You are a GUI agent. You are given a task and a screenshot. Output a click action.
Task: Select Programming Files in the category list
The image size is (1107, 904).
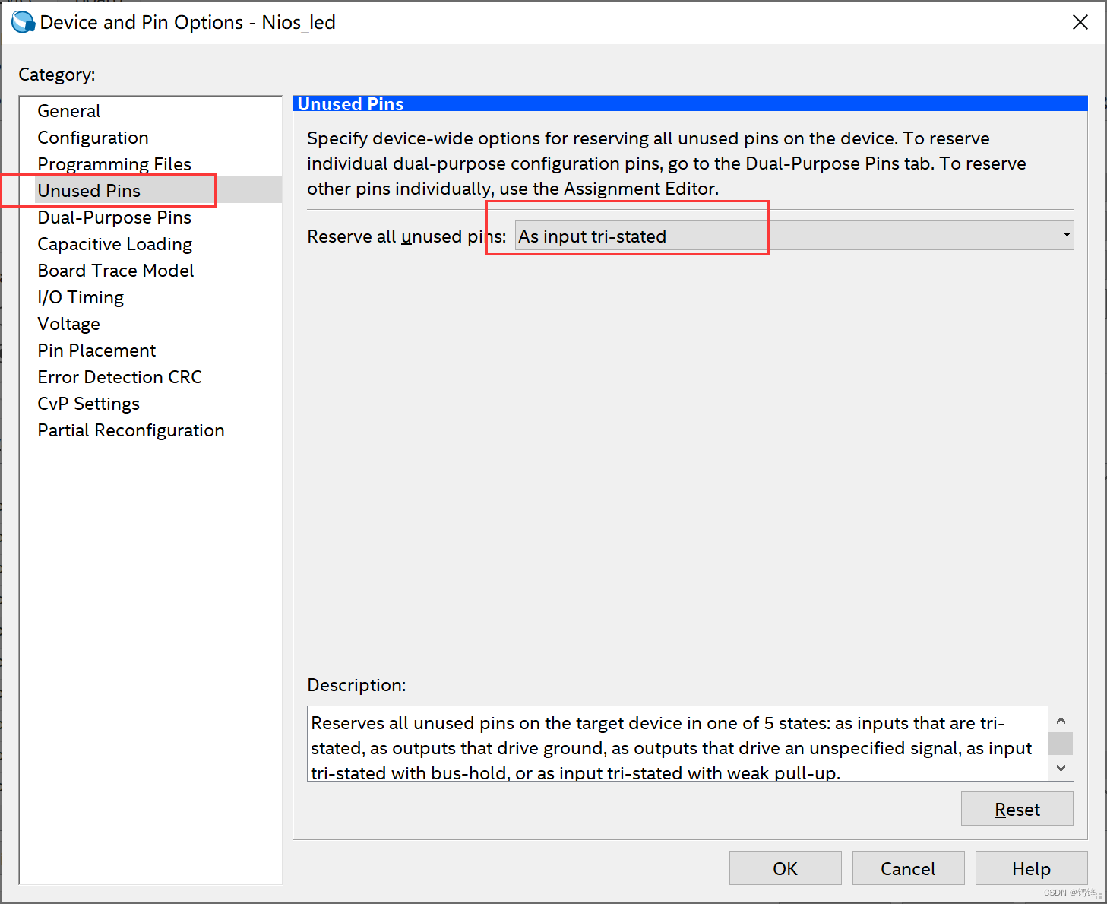114,164
